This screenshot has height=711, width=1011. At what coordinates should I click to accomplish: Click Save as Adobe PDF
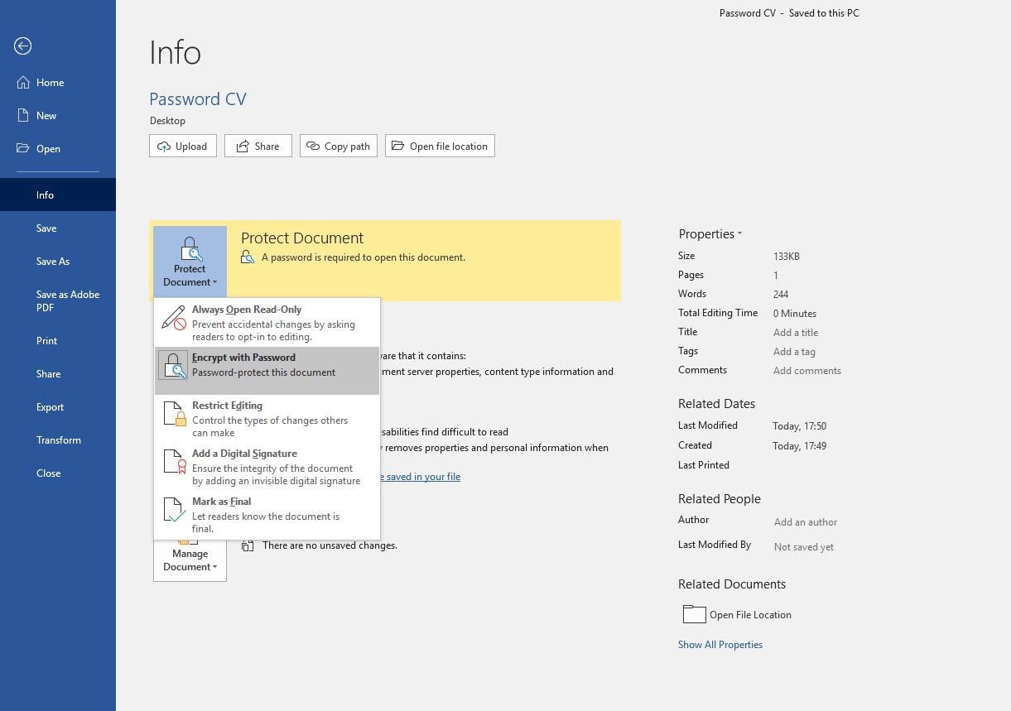click(x=58, y=301)
